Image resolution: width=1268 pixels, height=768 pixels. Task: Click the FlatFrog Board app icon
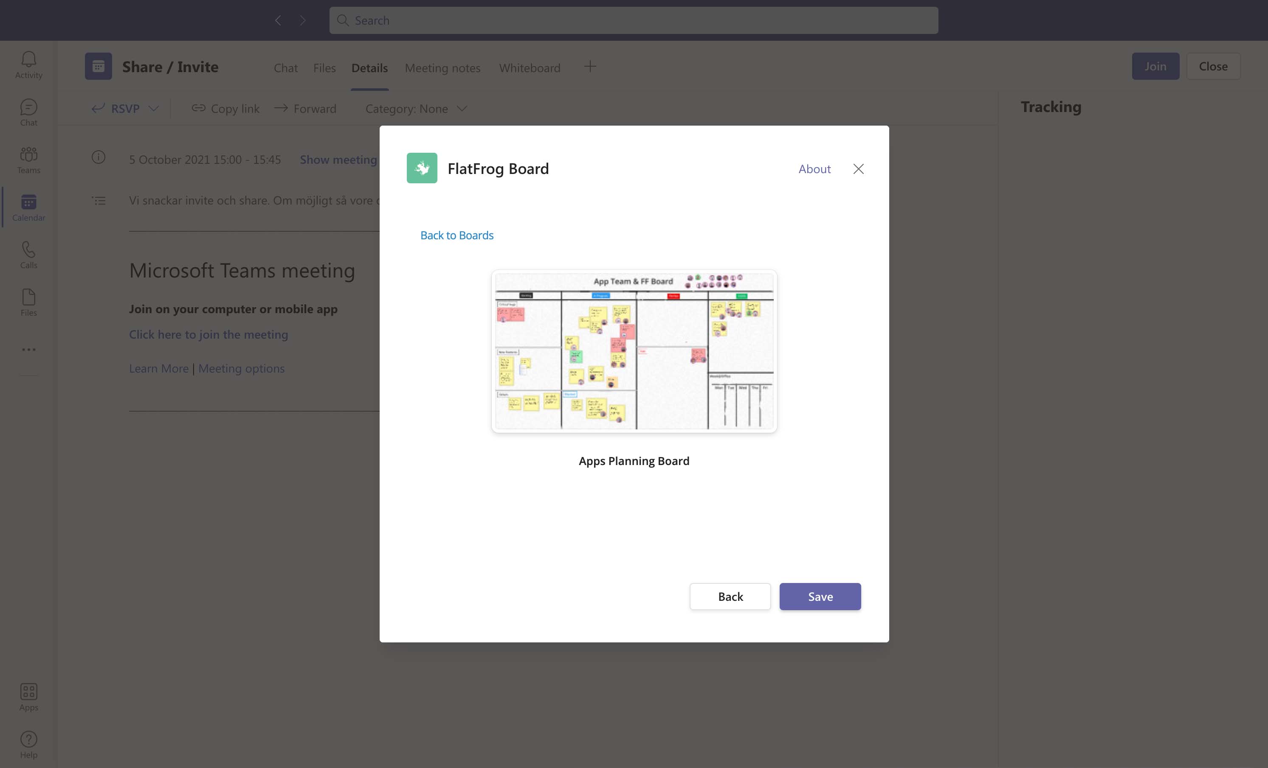click(x=422, y=168)
